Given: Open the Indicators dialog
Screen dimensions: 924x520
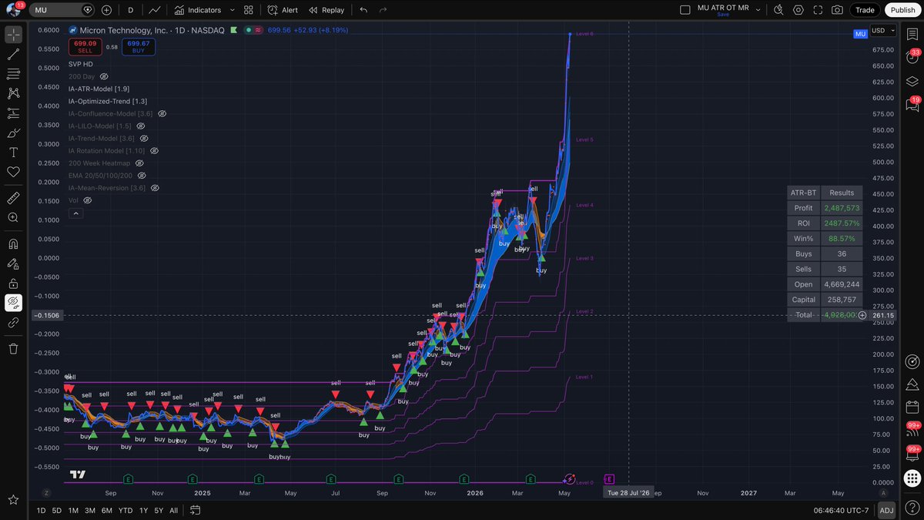Looking at the screenshot, I should (197, 10).
